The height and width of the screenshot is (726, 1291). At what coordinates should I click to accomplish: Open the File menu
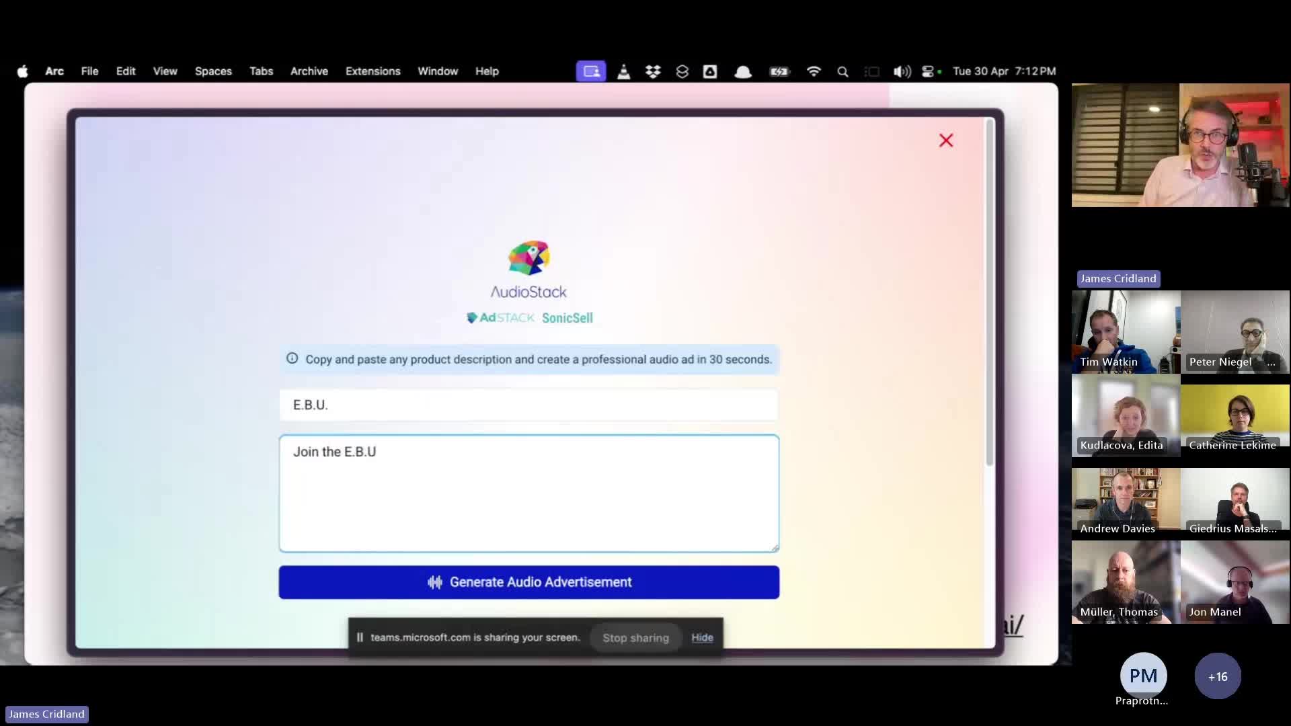click(89, 71)
